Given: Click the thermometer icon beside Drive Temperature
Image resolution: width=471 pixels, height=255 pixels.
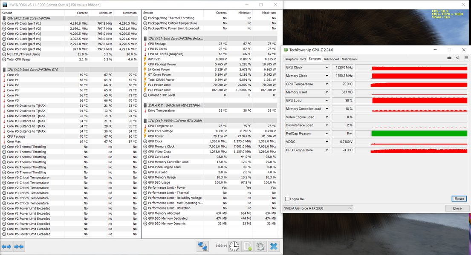Looking at the screenshot, I should click(145, 110).
